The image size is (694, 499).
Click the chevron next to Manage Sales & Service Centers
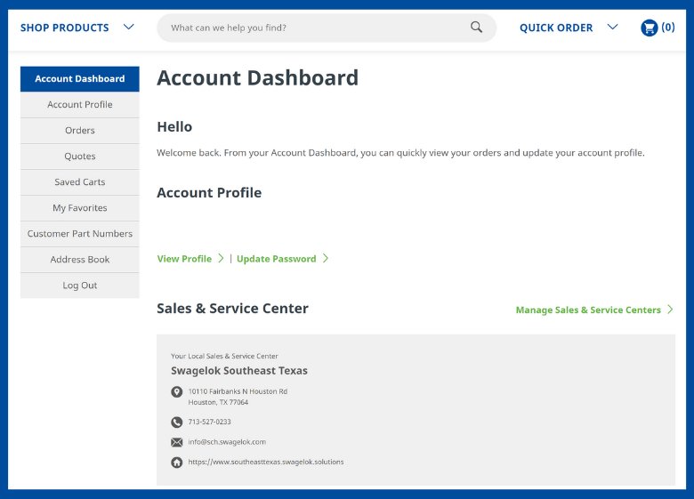(670, 310)
